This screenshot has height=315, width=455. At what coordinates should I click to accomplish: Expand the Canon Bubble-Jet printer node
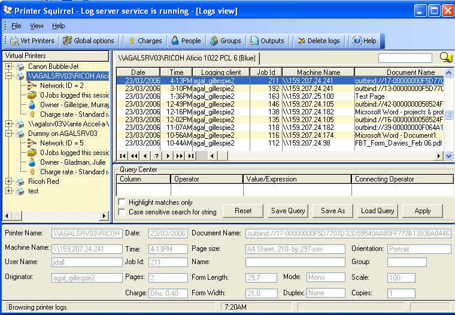click(9, 66)
